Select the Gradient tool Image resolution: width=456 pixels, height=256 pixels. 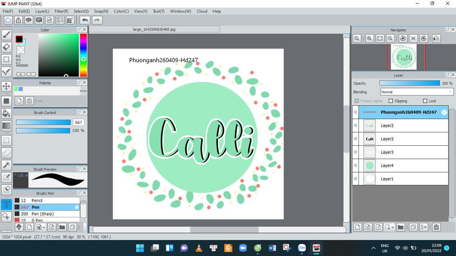point(6,125)
